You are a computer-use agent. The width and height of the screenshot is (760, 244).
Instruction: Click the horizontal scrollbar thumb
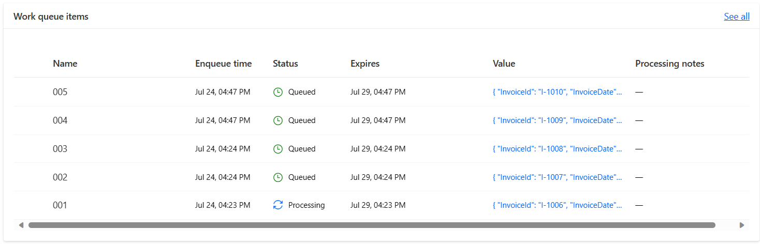372,225
